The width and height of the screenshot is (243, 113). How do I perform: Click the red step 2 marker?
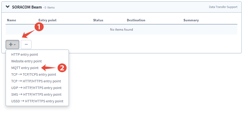[x=62, y=68]
